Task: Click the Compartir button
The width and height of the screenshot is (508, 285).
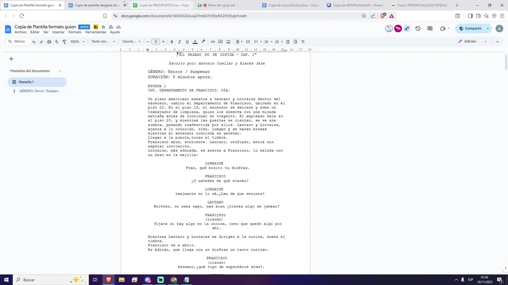Action: tap(470, 28)
